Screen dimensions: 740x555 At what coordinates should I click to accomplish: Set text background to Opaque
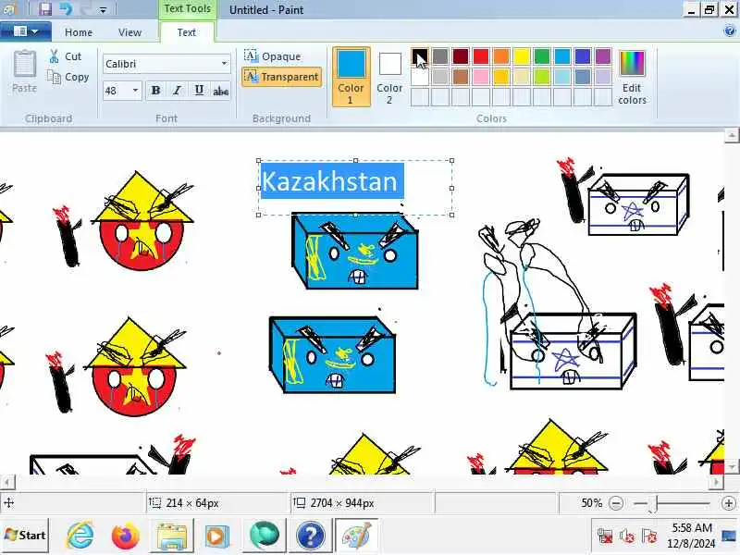pyautogui.click(x=272, y=56)
